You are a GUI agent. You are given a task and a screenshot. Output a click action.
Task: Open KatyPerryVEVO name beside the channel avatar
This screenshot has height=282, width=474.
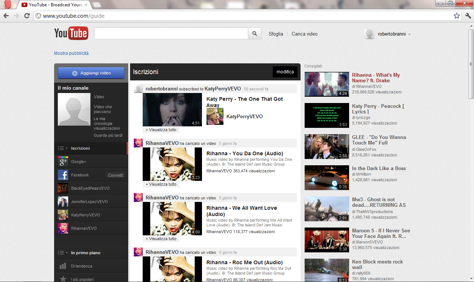(245, 116)
